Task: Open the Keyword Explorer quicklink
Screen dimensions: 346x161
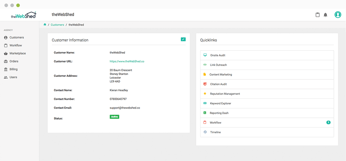Action: tap(267, 103)
